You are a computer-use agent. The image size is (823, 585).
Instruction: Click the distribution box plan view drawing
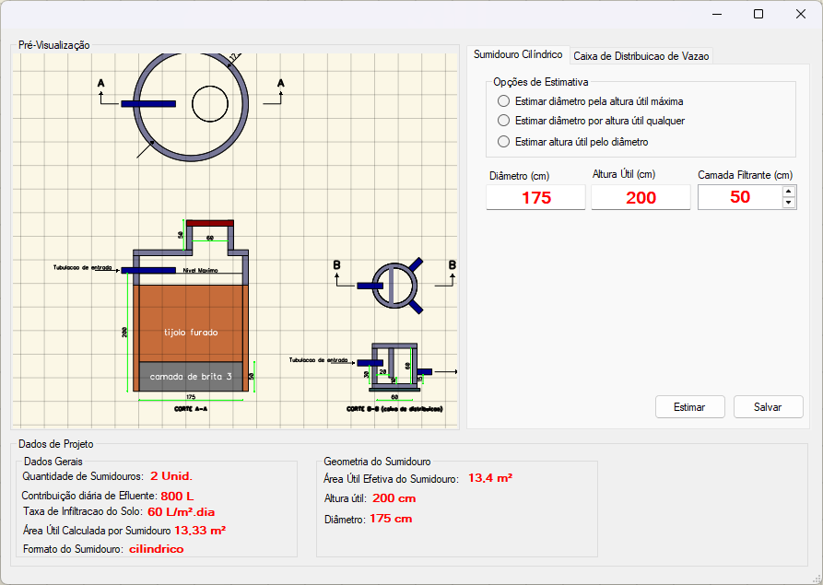[x=394, y=286]
